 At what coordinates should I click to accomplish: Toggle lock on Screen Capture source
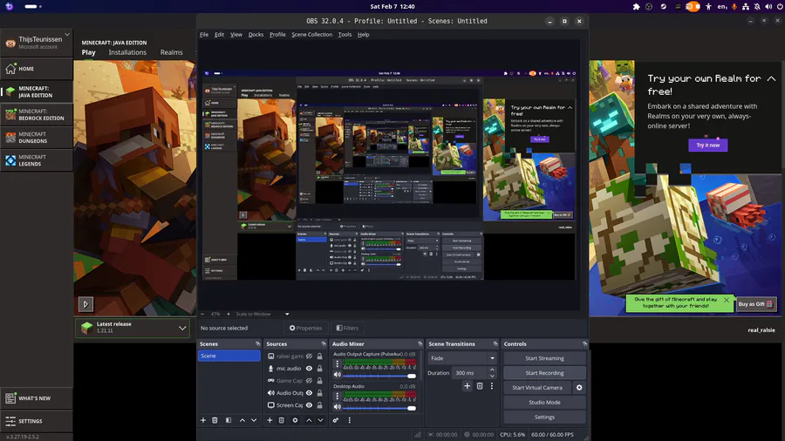coord(319,405)
